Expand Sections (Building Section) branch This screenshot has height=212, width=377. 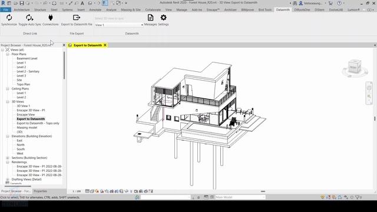pos(8,158)
